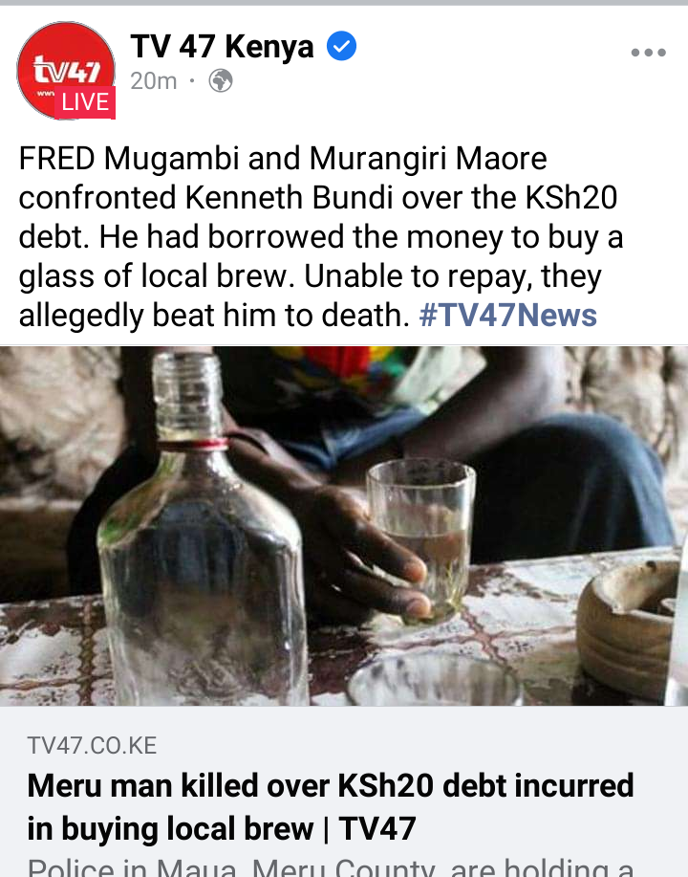
Task: Click the post text starting FRED Mugambi
Action: (x=321, y=236)
